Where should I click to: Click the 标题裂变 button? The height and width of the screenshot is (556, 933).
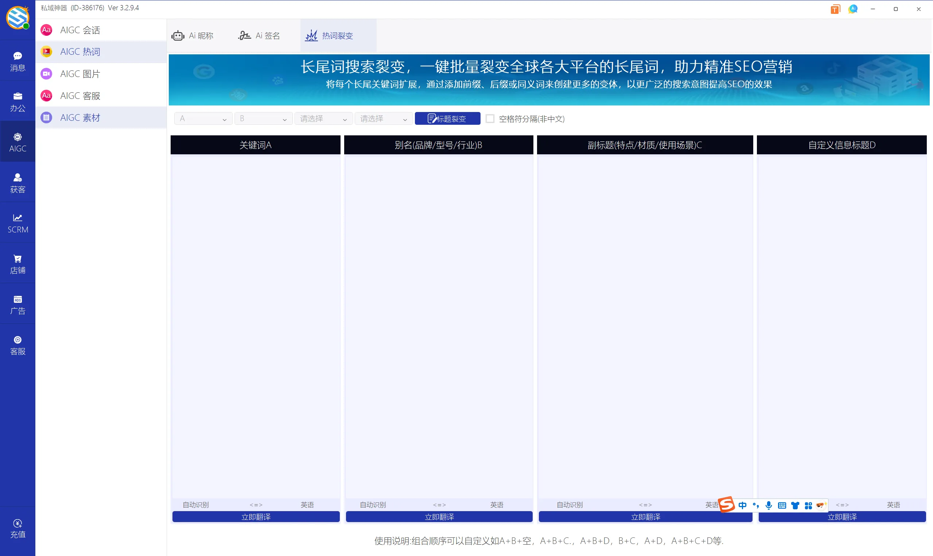coord(447,119)
